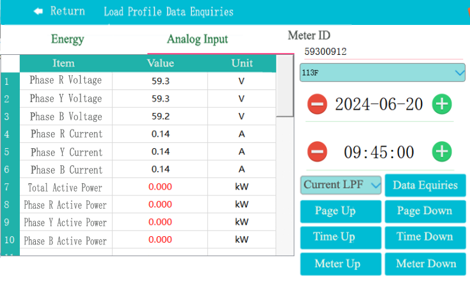The image size is (470, 286).
Task: Click the Meter ID input field
Action: [x=382, y=52]
